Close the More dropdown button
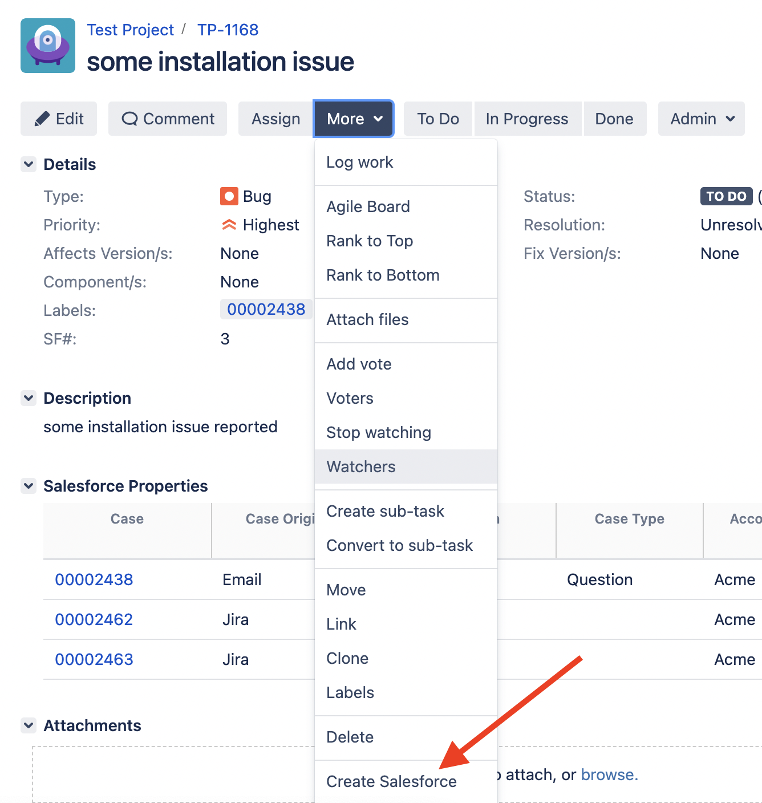The width and height of the screenshot is (762, 803). coord(354,119)
